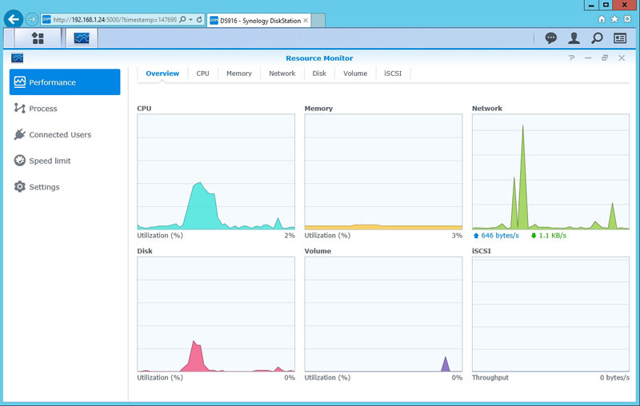Viewport: 640px width, 406px height.
Task: Select the iSCSI tab
Action: (x=394, y=74)
